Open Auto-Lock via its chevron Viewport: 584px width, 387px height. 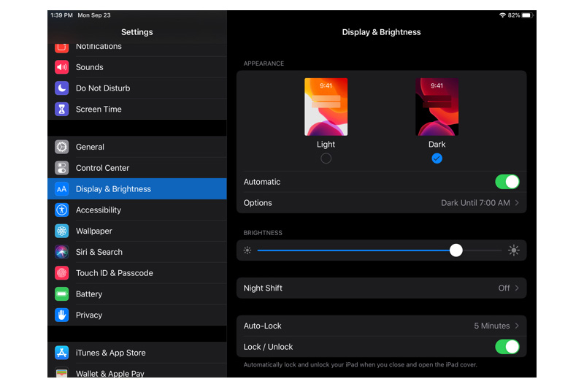coord(517,326)
